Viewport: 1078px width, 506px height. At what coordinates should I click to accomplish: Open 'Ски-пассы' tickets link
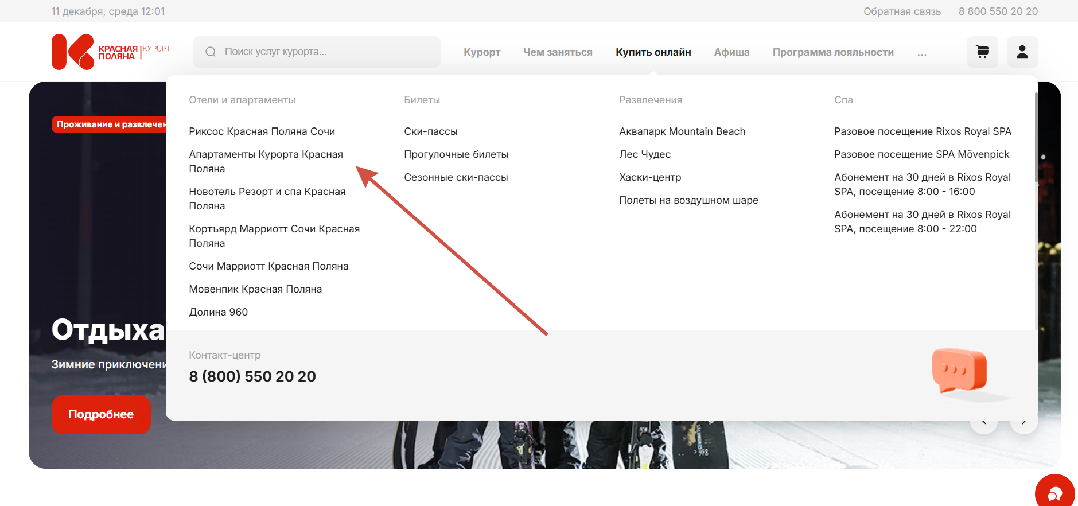coord(431,131)
